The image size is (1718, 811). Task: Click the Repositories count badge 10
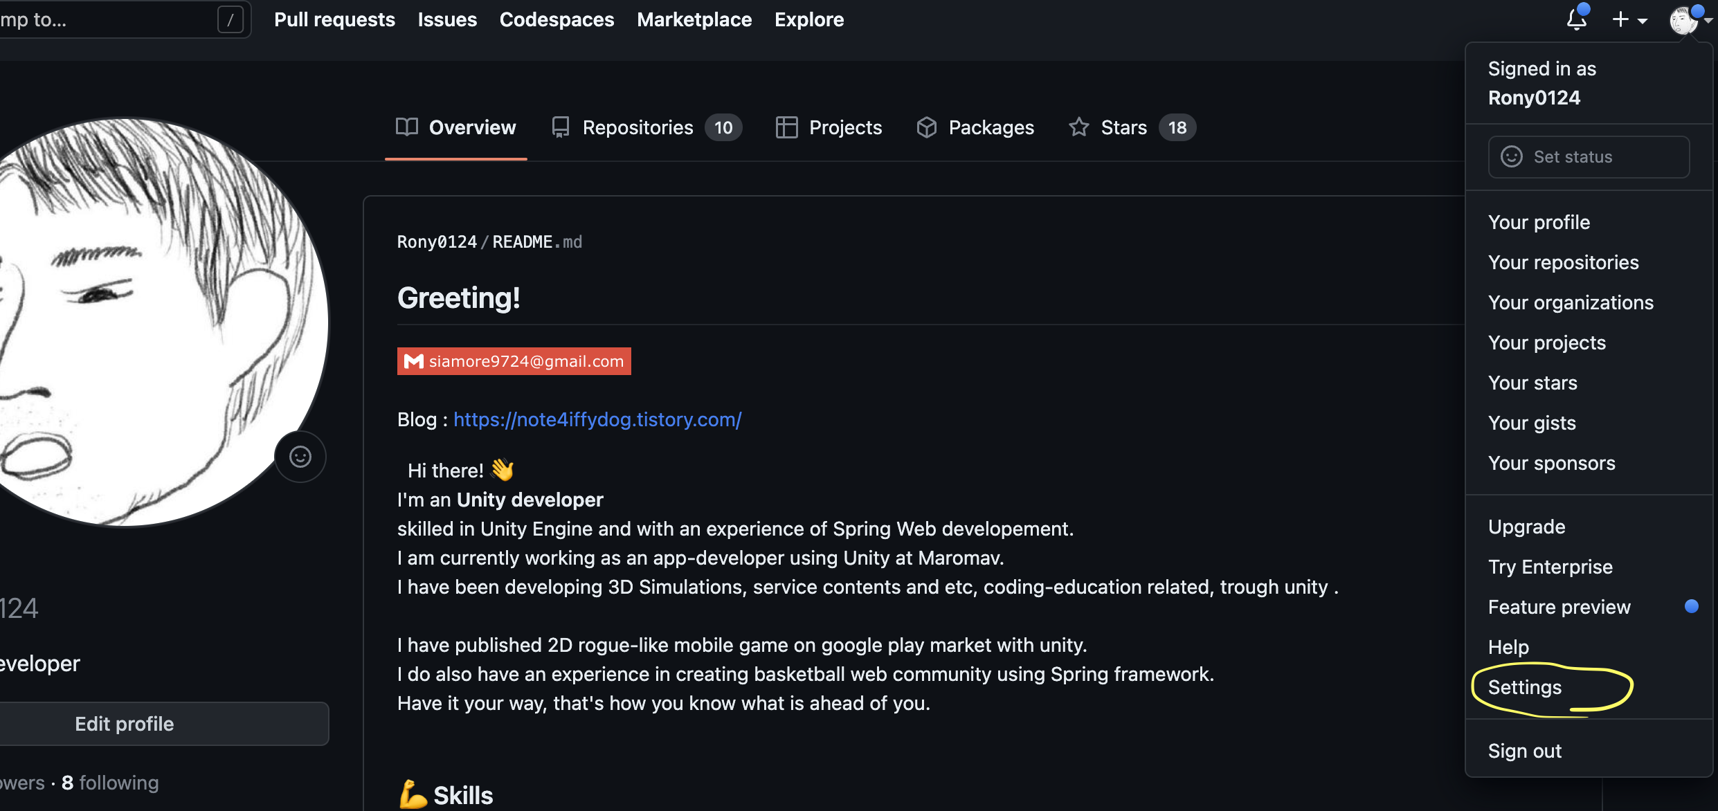(x=723, y=127)
